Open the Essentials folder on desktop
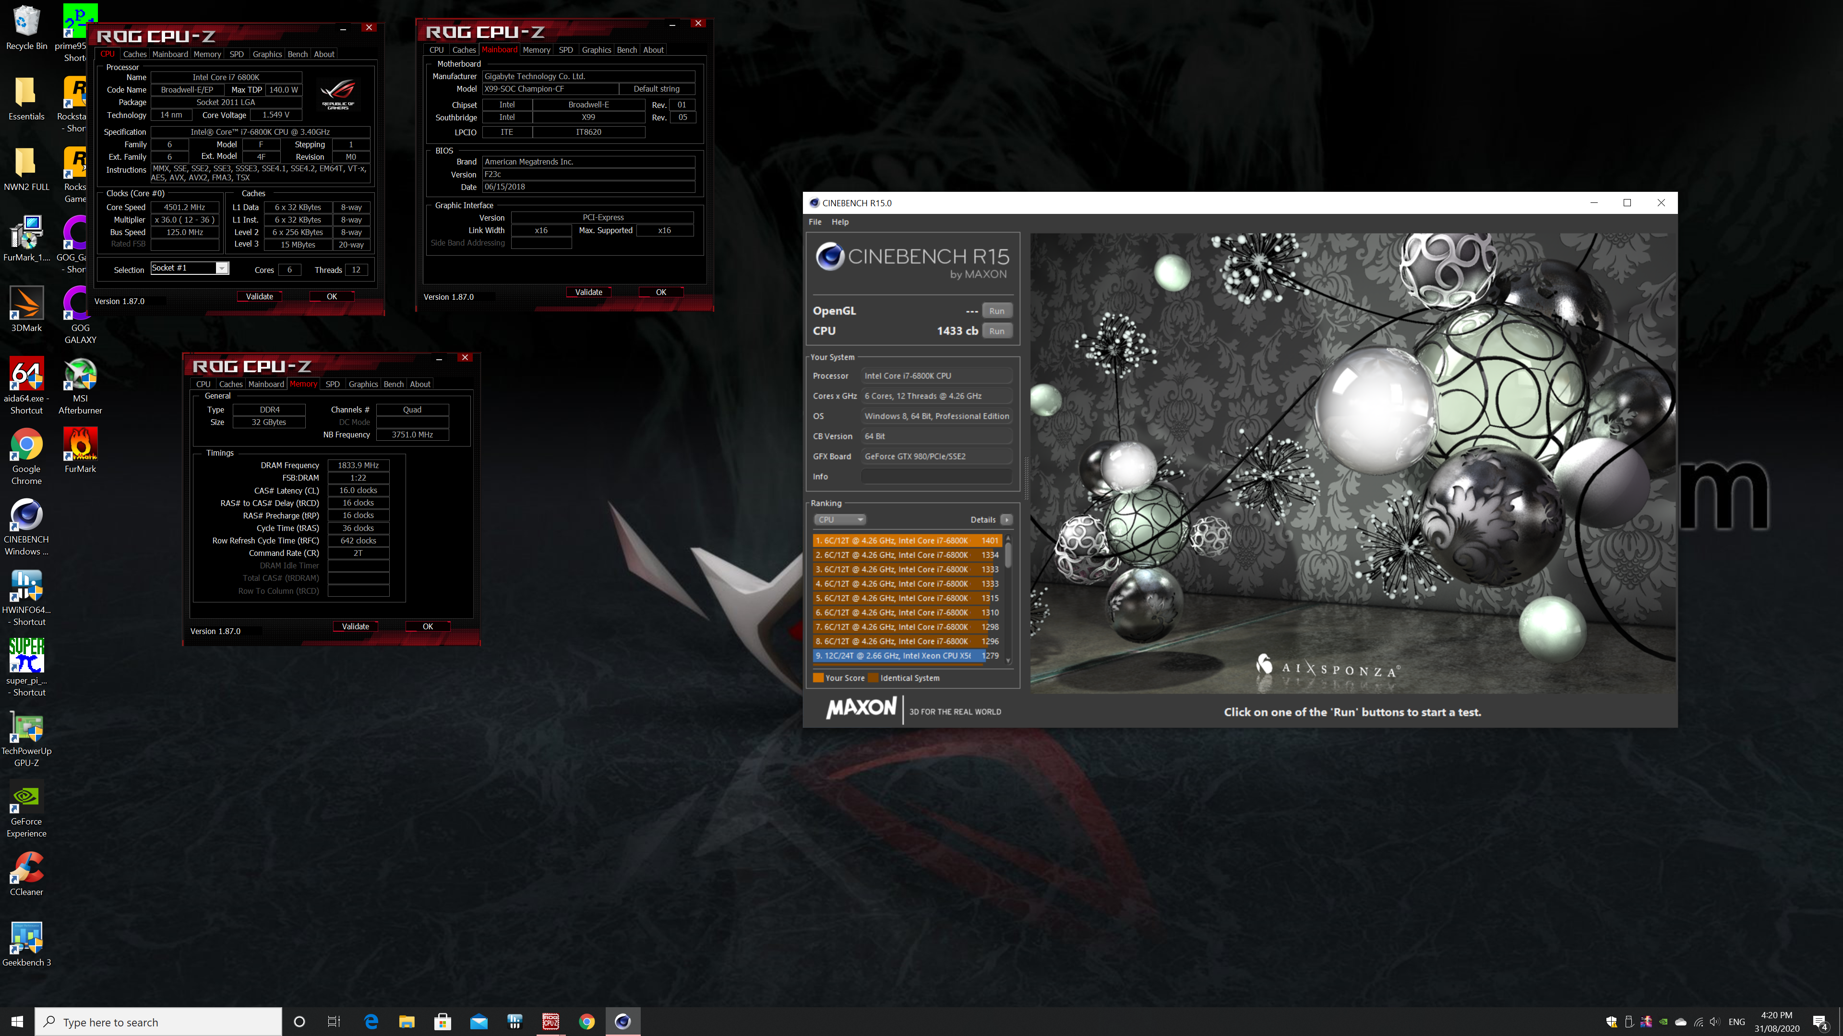Image resolution: width=1843 pixels, height=1036 pixels. pyautogui.click(x=26, y=99)
